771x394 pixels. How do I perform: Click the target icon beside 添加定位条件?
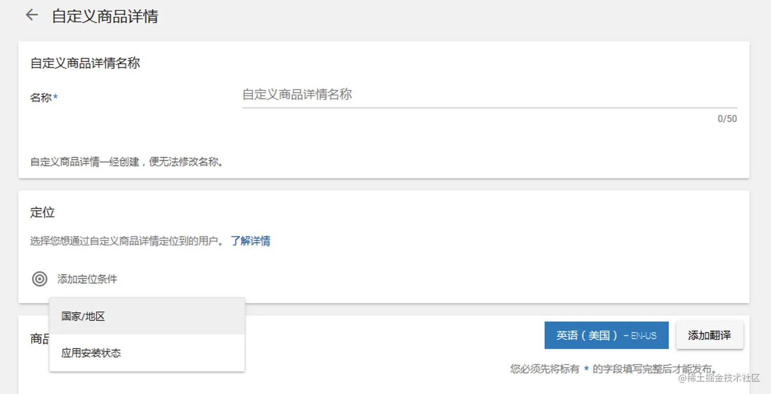(x=39, y=279)
